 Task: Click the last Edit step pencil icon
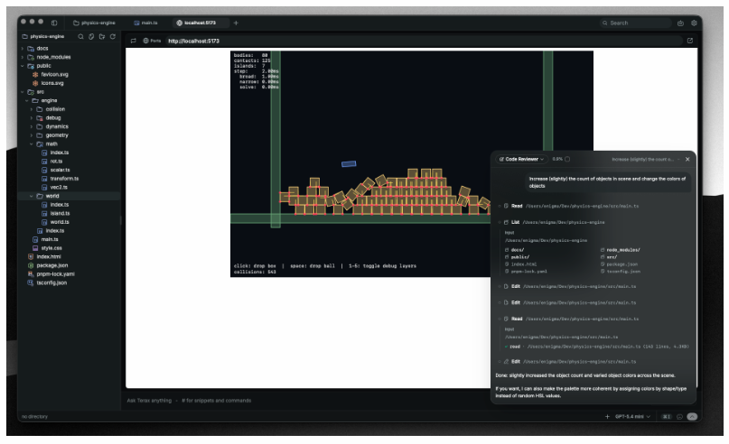tap(506, 361)
